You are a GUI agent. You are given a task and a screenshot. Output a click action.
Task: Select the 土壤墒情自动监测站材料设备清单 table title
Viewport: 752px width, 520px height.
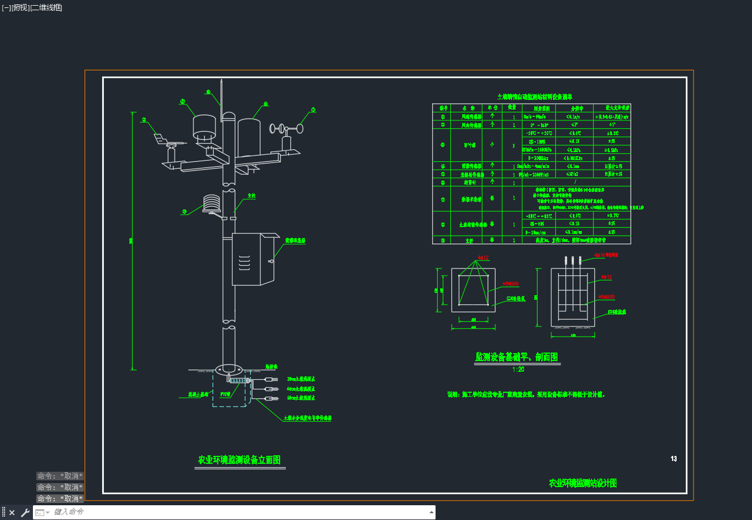534,97
